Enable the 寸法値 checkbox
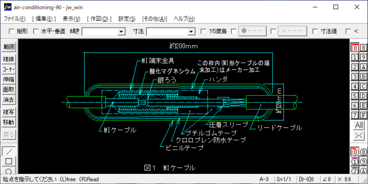Screen dimensions: 368x184 (x=315, y=31)
